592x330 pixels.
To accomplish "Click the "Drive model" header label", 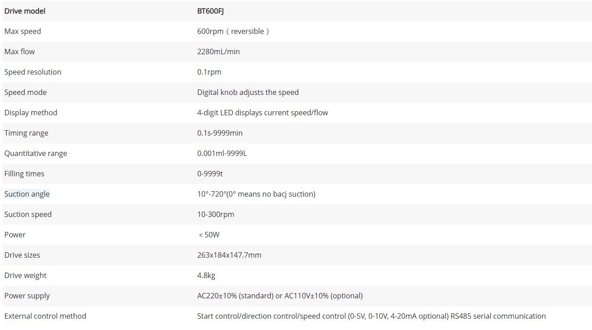I will coord(25,11).
